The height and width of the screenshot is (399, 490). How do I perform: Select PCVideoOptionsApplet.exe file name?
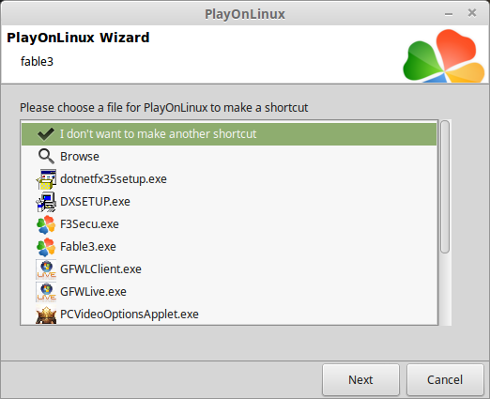[x=130, y=315]
